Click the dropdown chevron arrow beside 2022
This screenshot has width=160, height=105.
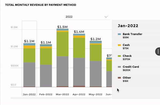(106, 17)
